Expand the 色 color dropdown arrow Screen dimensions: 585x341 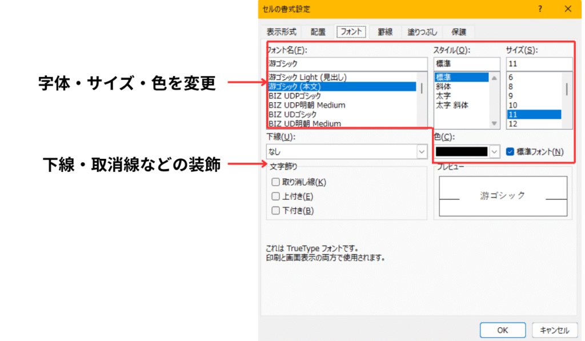[x=495, y=152]
